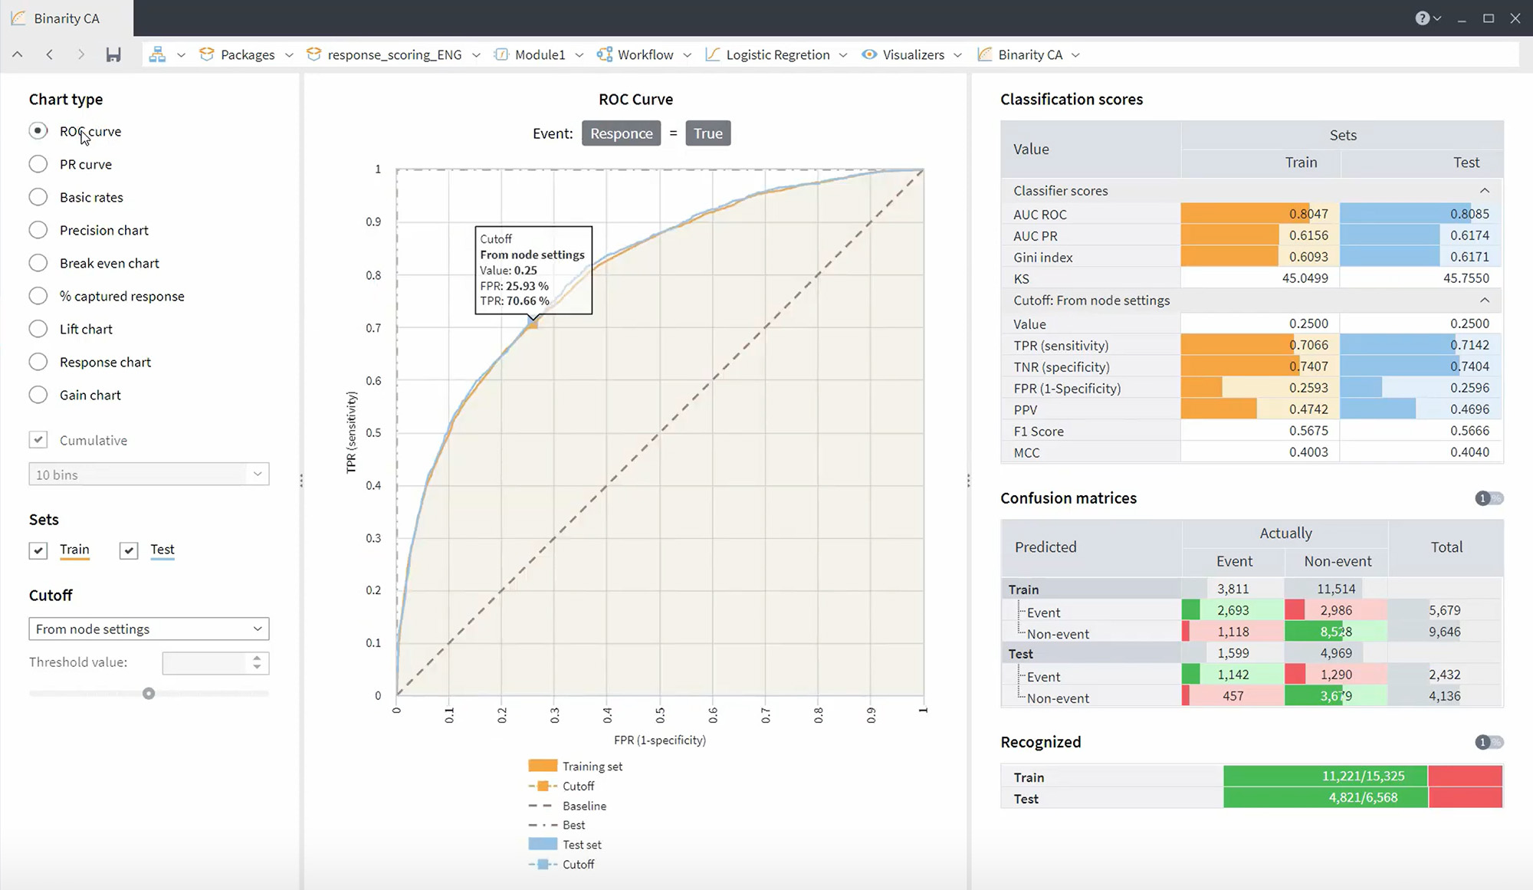
Task: Click the threshold slider handle
Action: point(149,694)
